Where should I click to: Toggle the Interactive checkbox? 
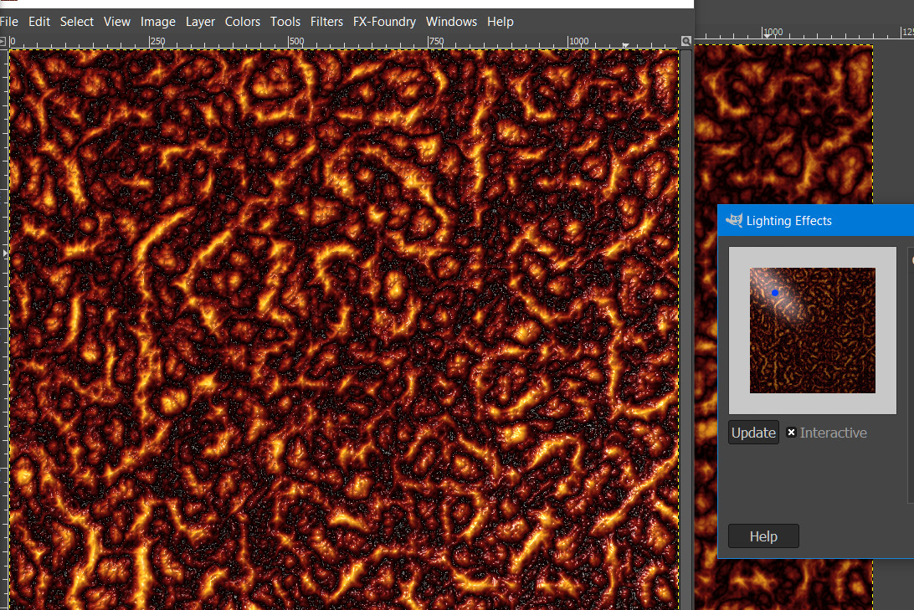tap(792, 433)
